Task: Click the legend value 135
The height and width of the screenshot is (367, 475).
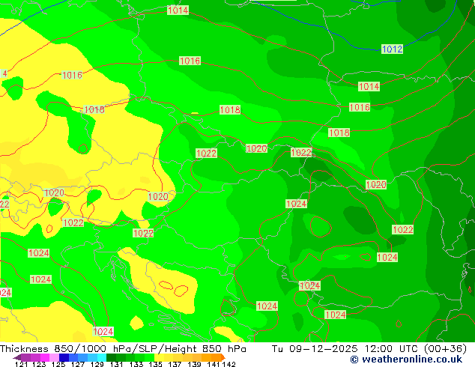Action: coord(155,364)
